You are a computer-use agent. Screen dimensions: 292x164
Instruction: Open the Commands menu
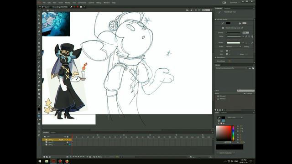tap(82, 3)
